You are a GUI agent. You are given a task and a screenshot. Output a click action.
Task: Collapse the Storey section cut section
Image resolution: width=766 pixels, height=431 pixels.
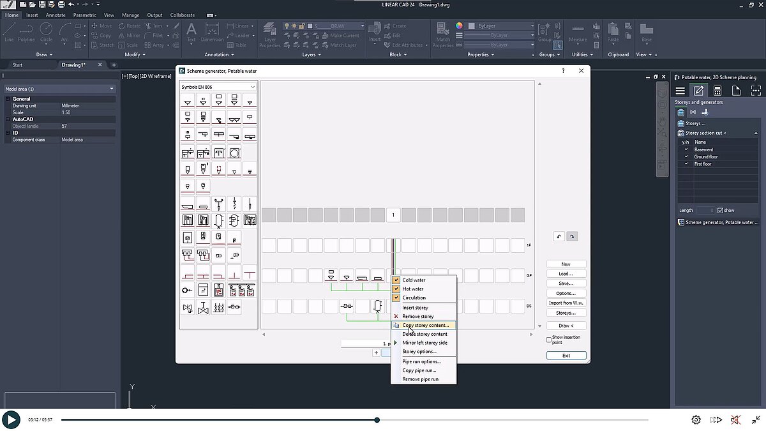[x=756, y=133]
